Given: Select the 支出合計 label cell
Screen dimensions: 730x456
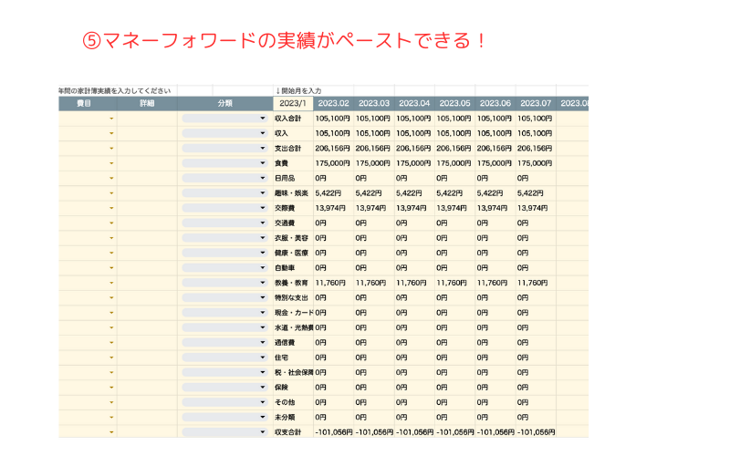Looking at the screenshot, I should pos(293,148).
